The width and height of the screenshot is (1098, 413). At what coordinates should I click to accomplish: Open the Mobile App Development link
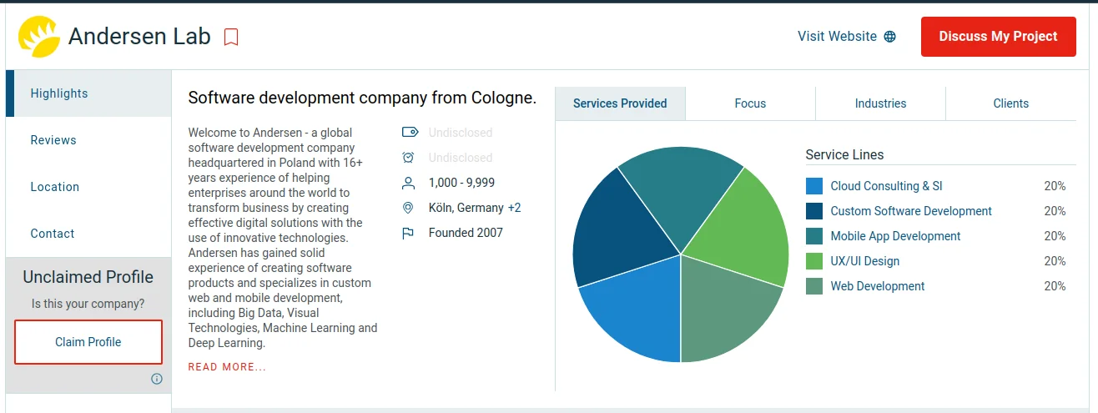point(895,236)
